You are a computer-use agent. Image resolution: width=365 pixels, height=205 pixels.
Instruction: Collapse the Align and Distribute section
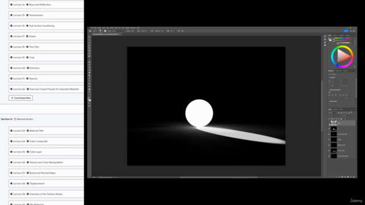[328, 90]
